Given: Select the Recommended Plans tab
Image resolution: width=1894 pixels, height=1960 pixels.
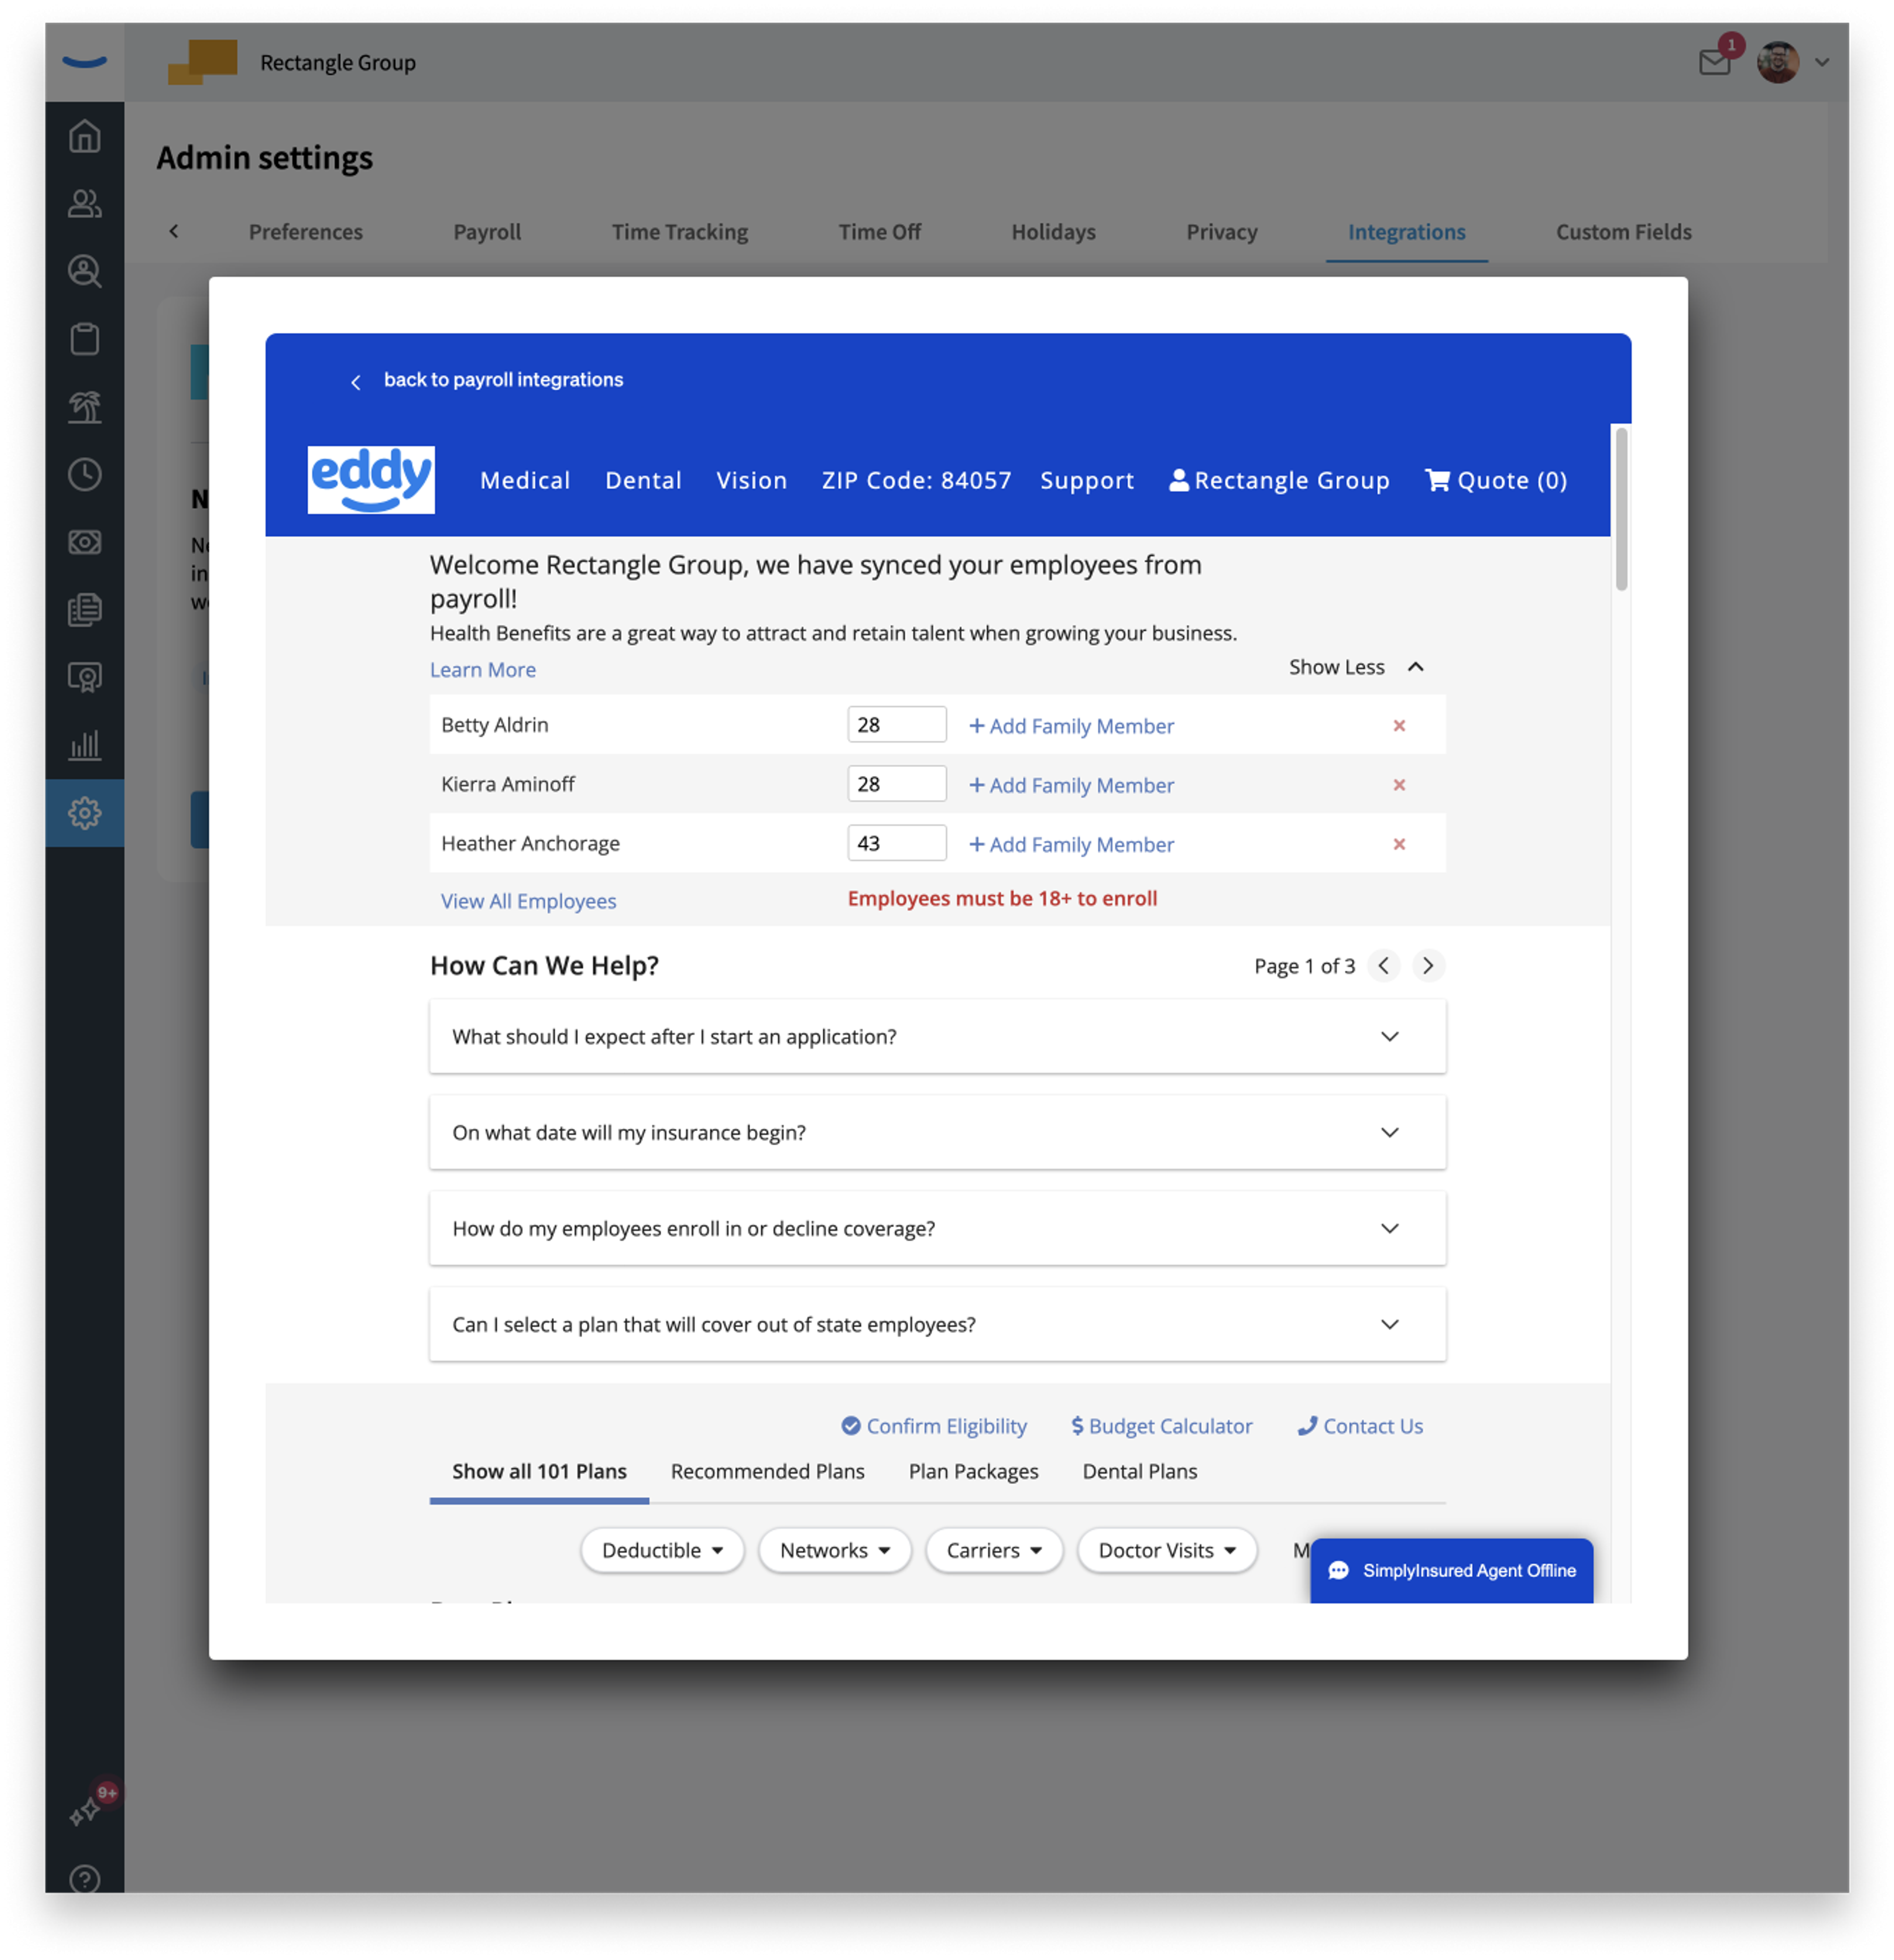Looking at the screenshot, I should [x=767, y=1471].
